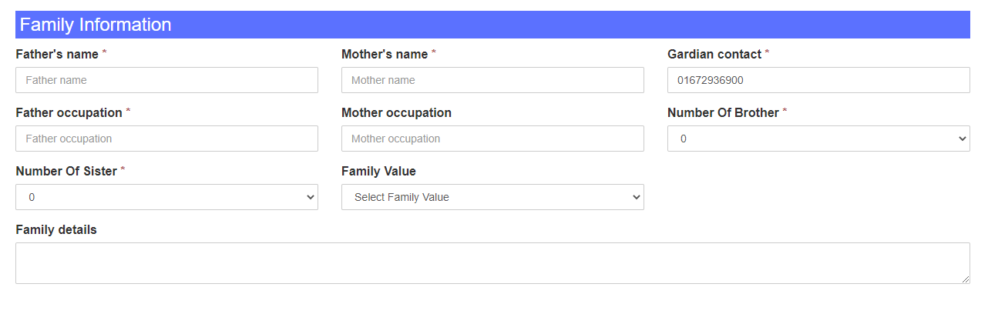The width and height of the screenshot is (988, 314).
Task: Click the "Father's name" label
Action: [x=57, y=54]
